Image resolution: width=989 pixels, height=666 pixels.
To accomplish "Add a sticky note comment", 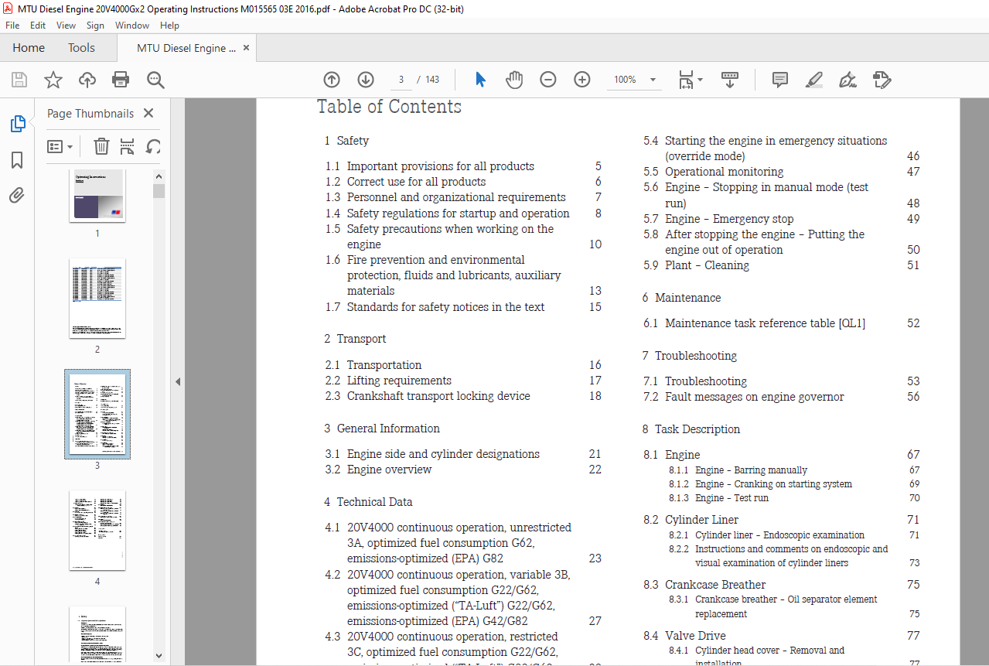I will (x=780, y=80).
